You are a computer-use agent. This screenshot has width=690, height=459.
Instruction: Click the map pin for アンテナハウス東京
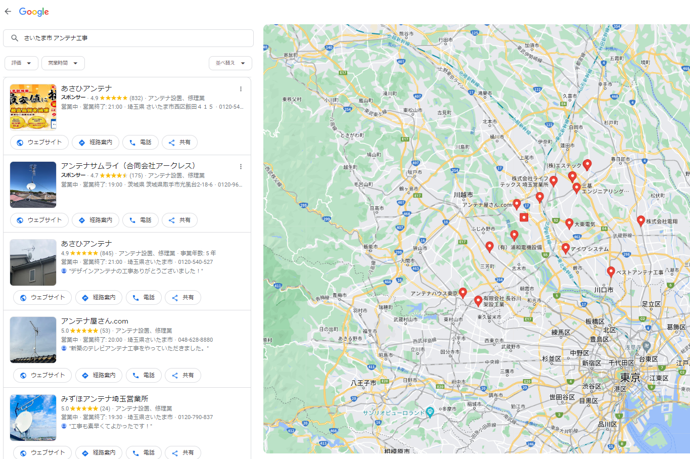[x=463, y=293]
